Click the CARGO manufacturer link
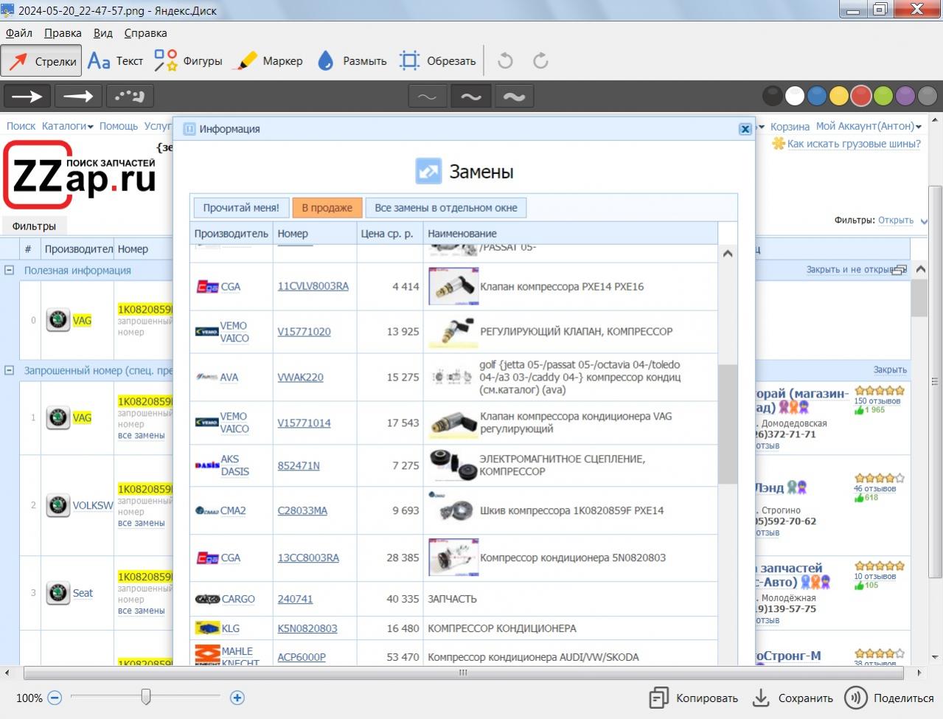The height and width of the screenshot is (719, 943). coord(238,600)
